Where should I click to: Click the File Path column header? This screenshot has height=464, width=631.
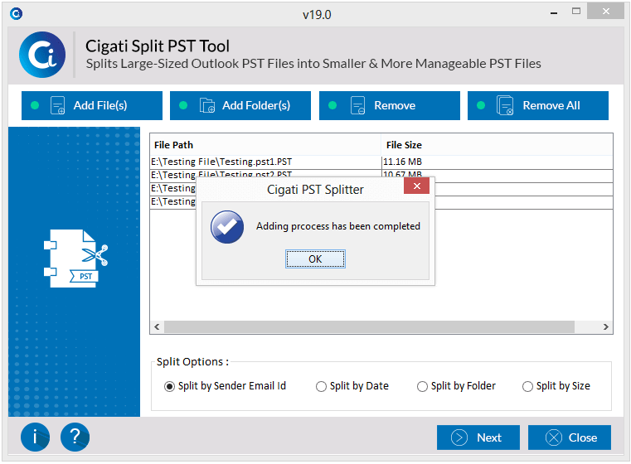tap(265, 145)
